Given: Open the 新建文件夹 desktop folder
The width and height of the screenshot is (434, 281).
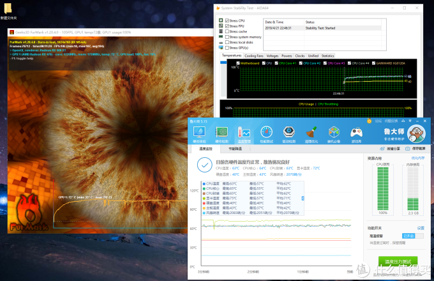Looking at the screenshot, I should point(8,12).
